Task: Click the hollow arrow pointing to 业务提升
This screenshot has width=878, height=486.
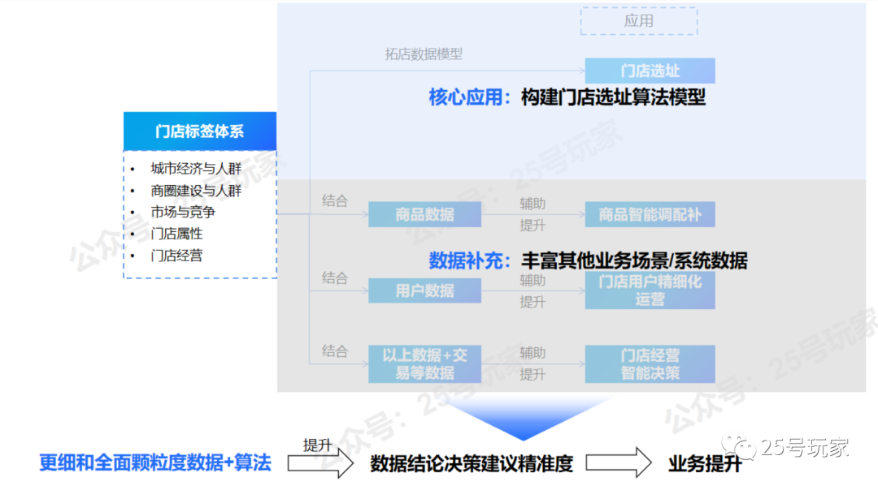Action: pyautogui.click(x=619, y=463)
